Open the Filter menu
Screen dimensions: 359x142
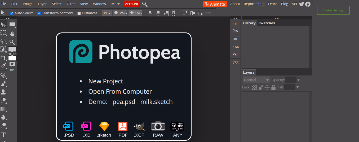[71, 4]
